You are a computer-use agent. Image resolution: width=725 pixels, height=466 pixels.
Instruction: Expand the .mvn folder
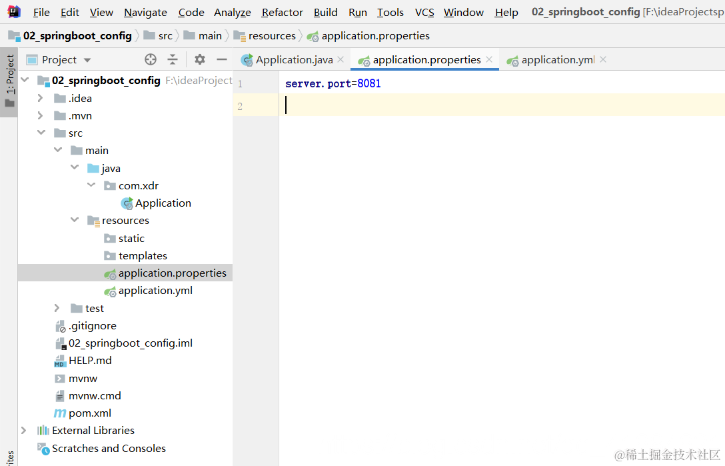pyautogui.click(x=40, y=115)
